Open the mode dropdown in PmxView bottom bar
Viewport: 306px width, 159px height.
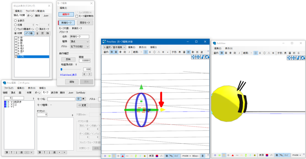(x=186, y=156)
